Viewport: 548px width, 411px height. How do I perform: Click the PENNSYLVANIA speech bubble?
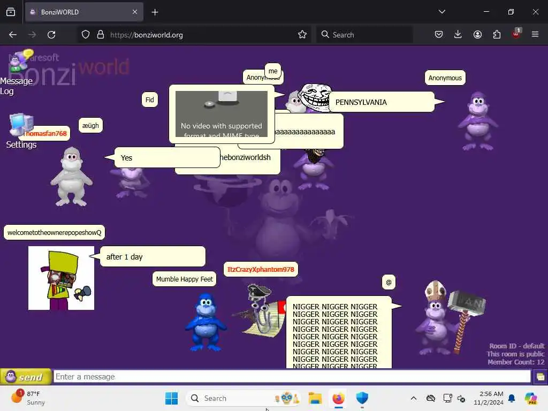pyautogui.click(x=382, y=102)
